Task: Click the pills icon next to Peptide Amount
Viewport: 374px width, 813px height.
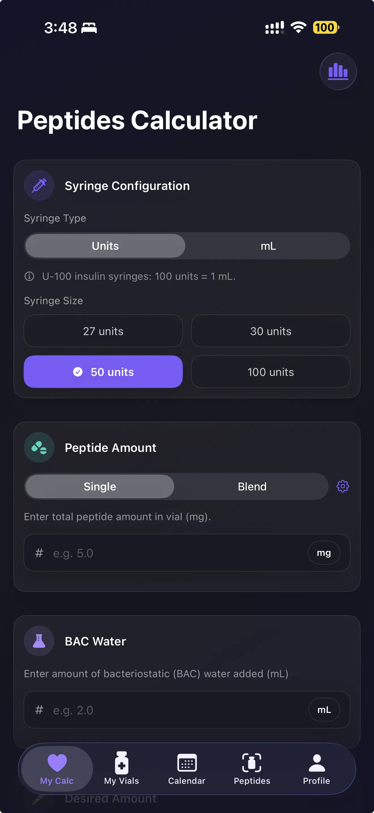Action: point(39,447)
